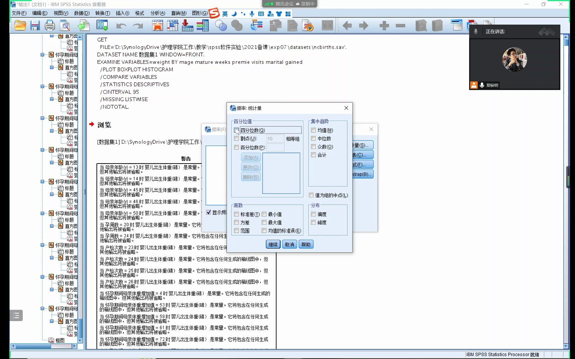
Task: Click the export output icon
Action: click(84, 26)
